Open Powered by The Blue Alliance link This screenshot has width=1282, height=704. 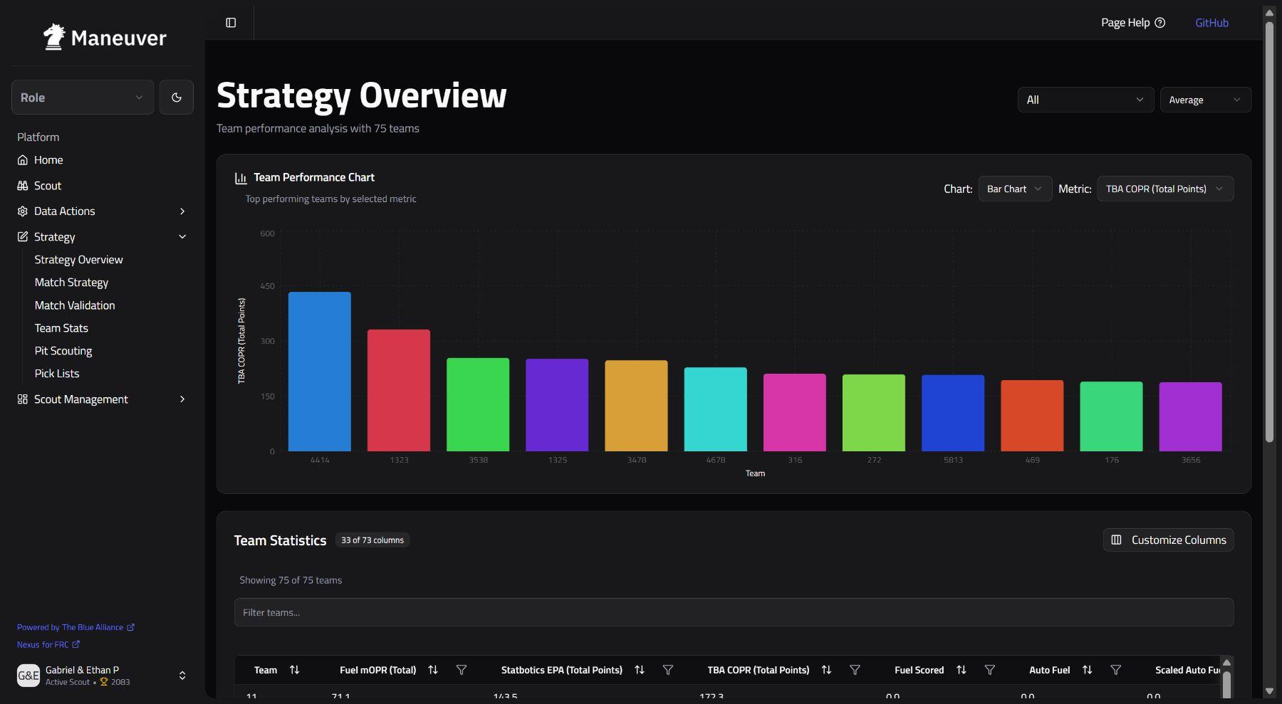click(75, 627)
